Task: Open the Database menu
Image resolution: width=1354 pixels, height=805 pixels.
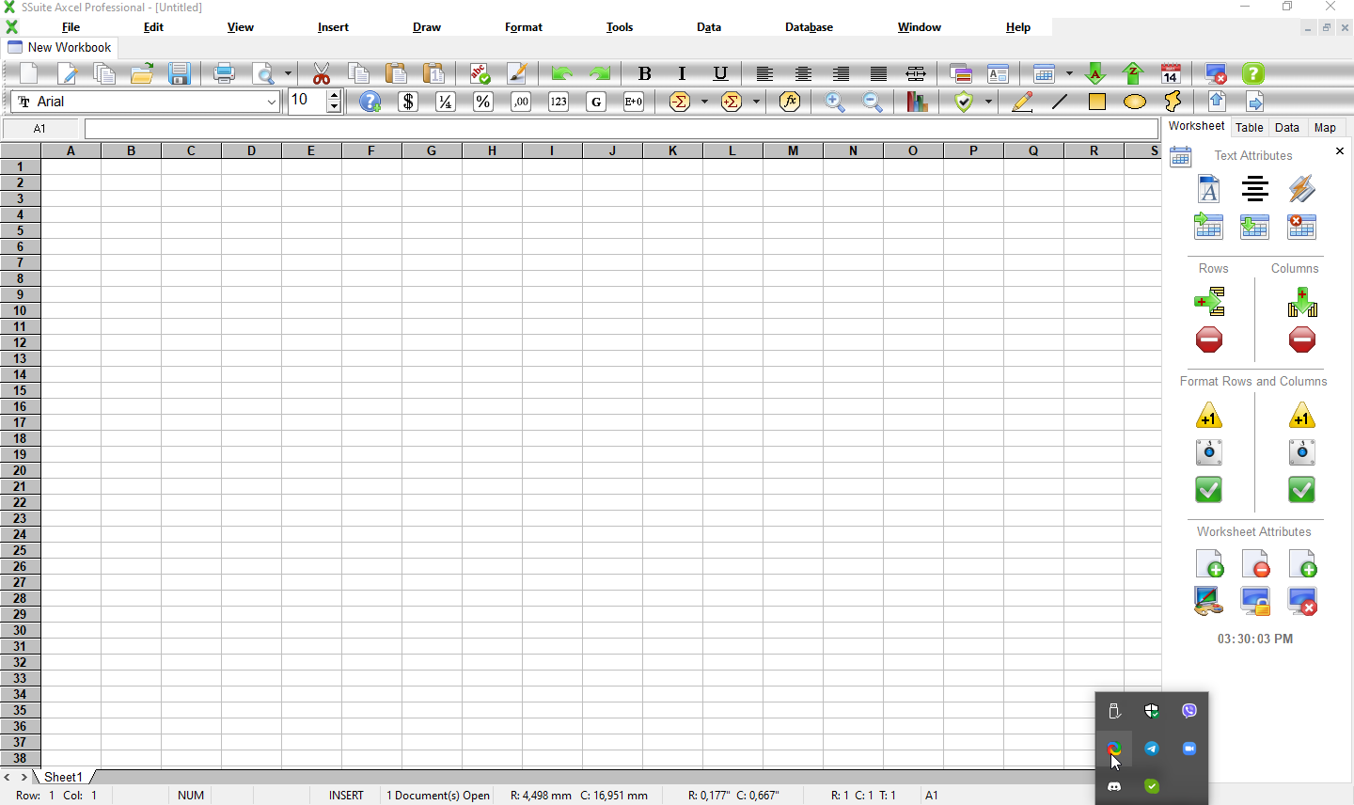Action: pyautogui.click(x=809, y=27)
